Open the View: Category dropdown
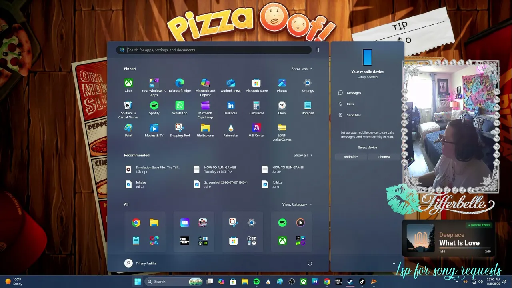512x288 pixels. (297, 204)
